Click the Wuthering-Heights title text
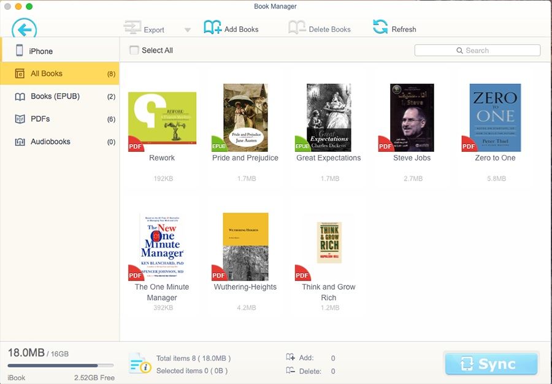Image resolution: width=552 pixels, height=384 pixels. click(x=245, y=287)
